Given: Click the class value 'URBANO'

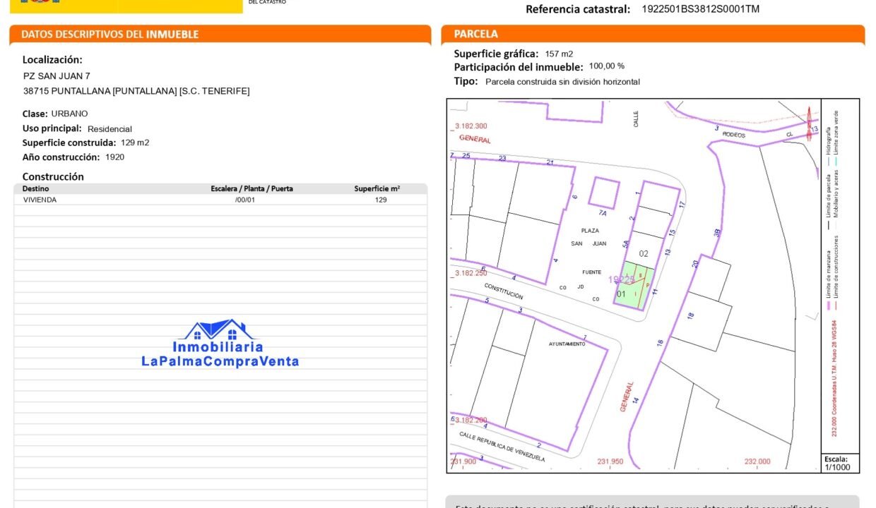Looking at the screenshot, I should pos(69,114).
